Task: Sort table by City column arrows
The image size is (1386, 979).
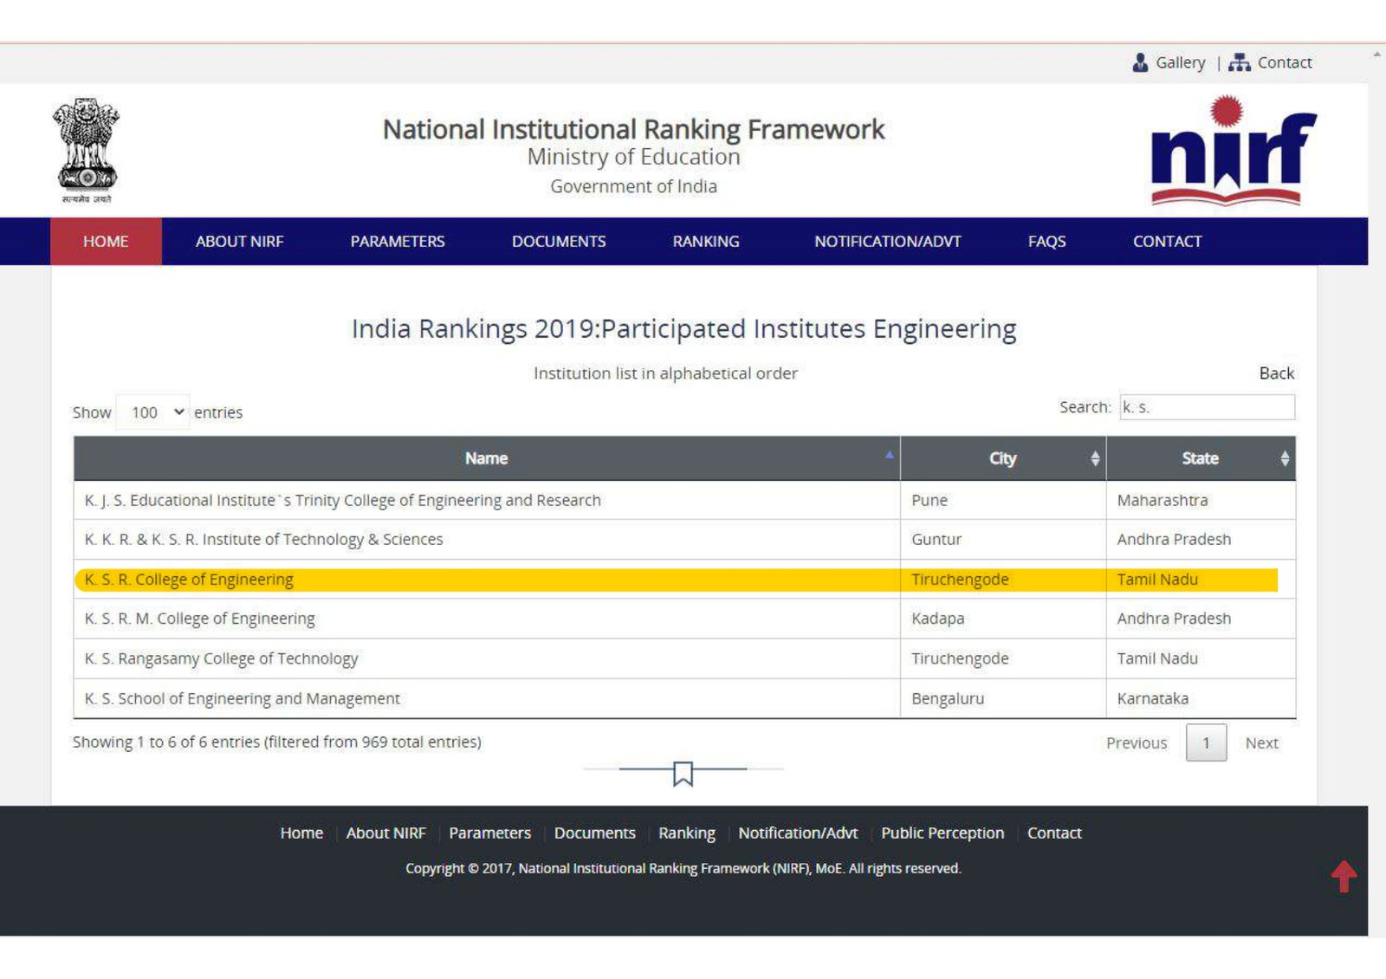Action: [x=1095, y=458]
